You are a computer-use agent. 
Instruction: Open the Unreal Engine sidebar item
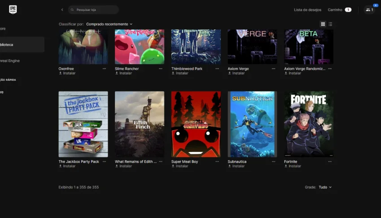pos(10,61)
